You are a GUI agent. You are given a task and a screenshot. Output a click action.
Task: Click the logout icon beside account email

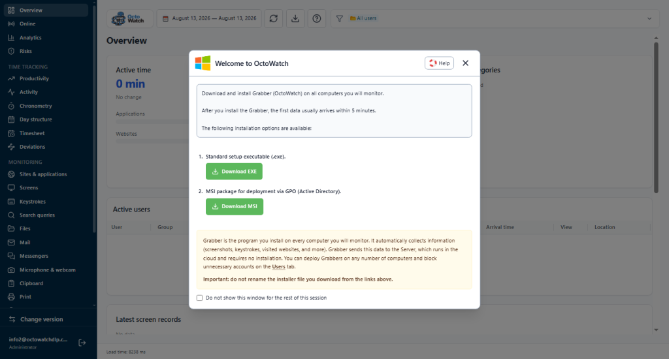click(x=82, y=343)
